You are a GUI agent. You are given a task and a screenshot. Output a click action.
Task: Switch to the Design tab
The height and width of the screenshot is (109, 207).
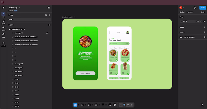182,12
